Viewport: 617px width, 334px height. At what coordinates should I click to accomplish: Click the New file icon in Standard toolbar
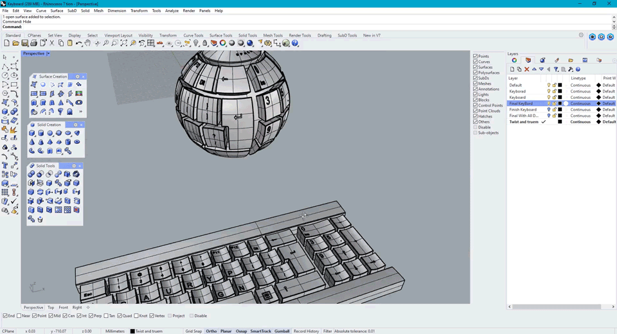[x=6, y=43]
